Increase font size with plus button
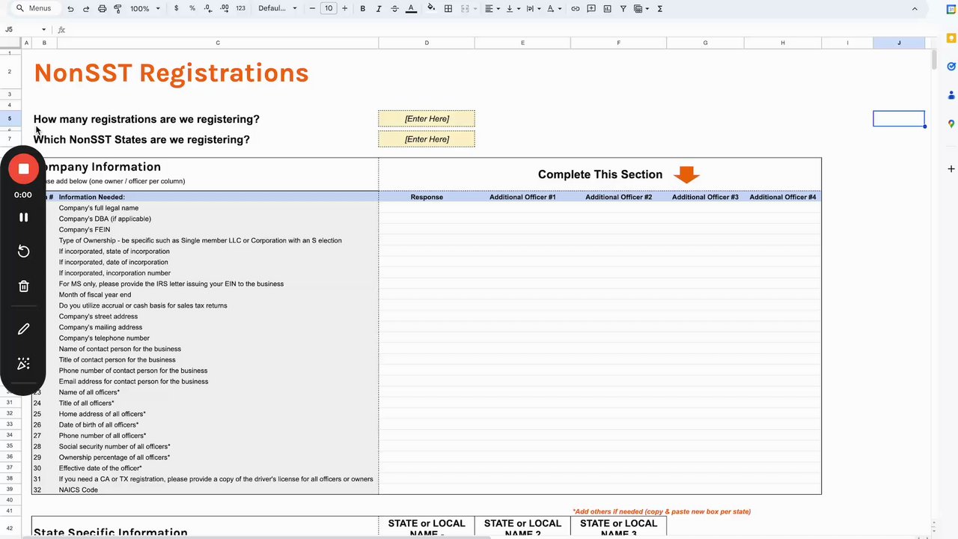Screen dimensions: 958x539 click(x=344, y=8)
